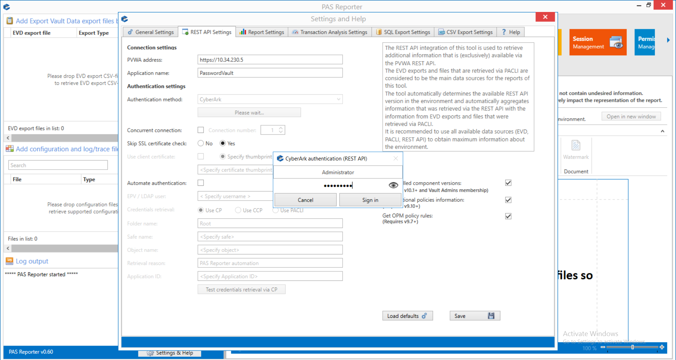Image resolution: width=676 pixels, height=360 pixels.
Task: Uncheck the additional policies information checkbox
Action: 508,200
